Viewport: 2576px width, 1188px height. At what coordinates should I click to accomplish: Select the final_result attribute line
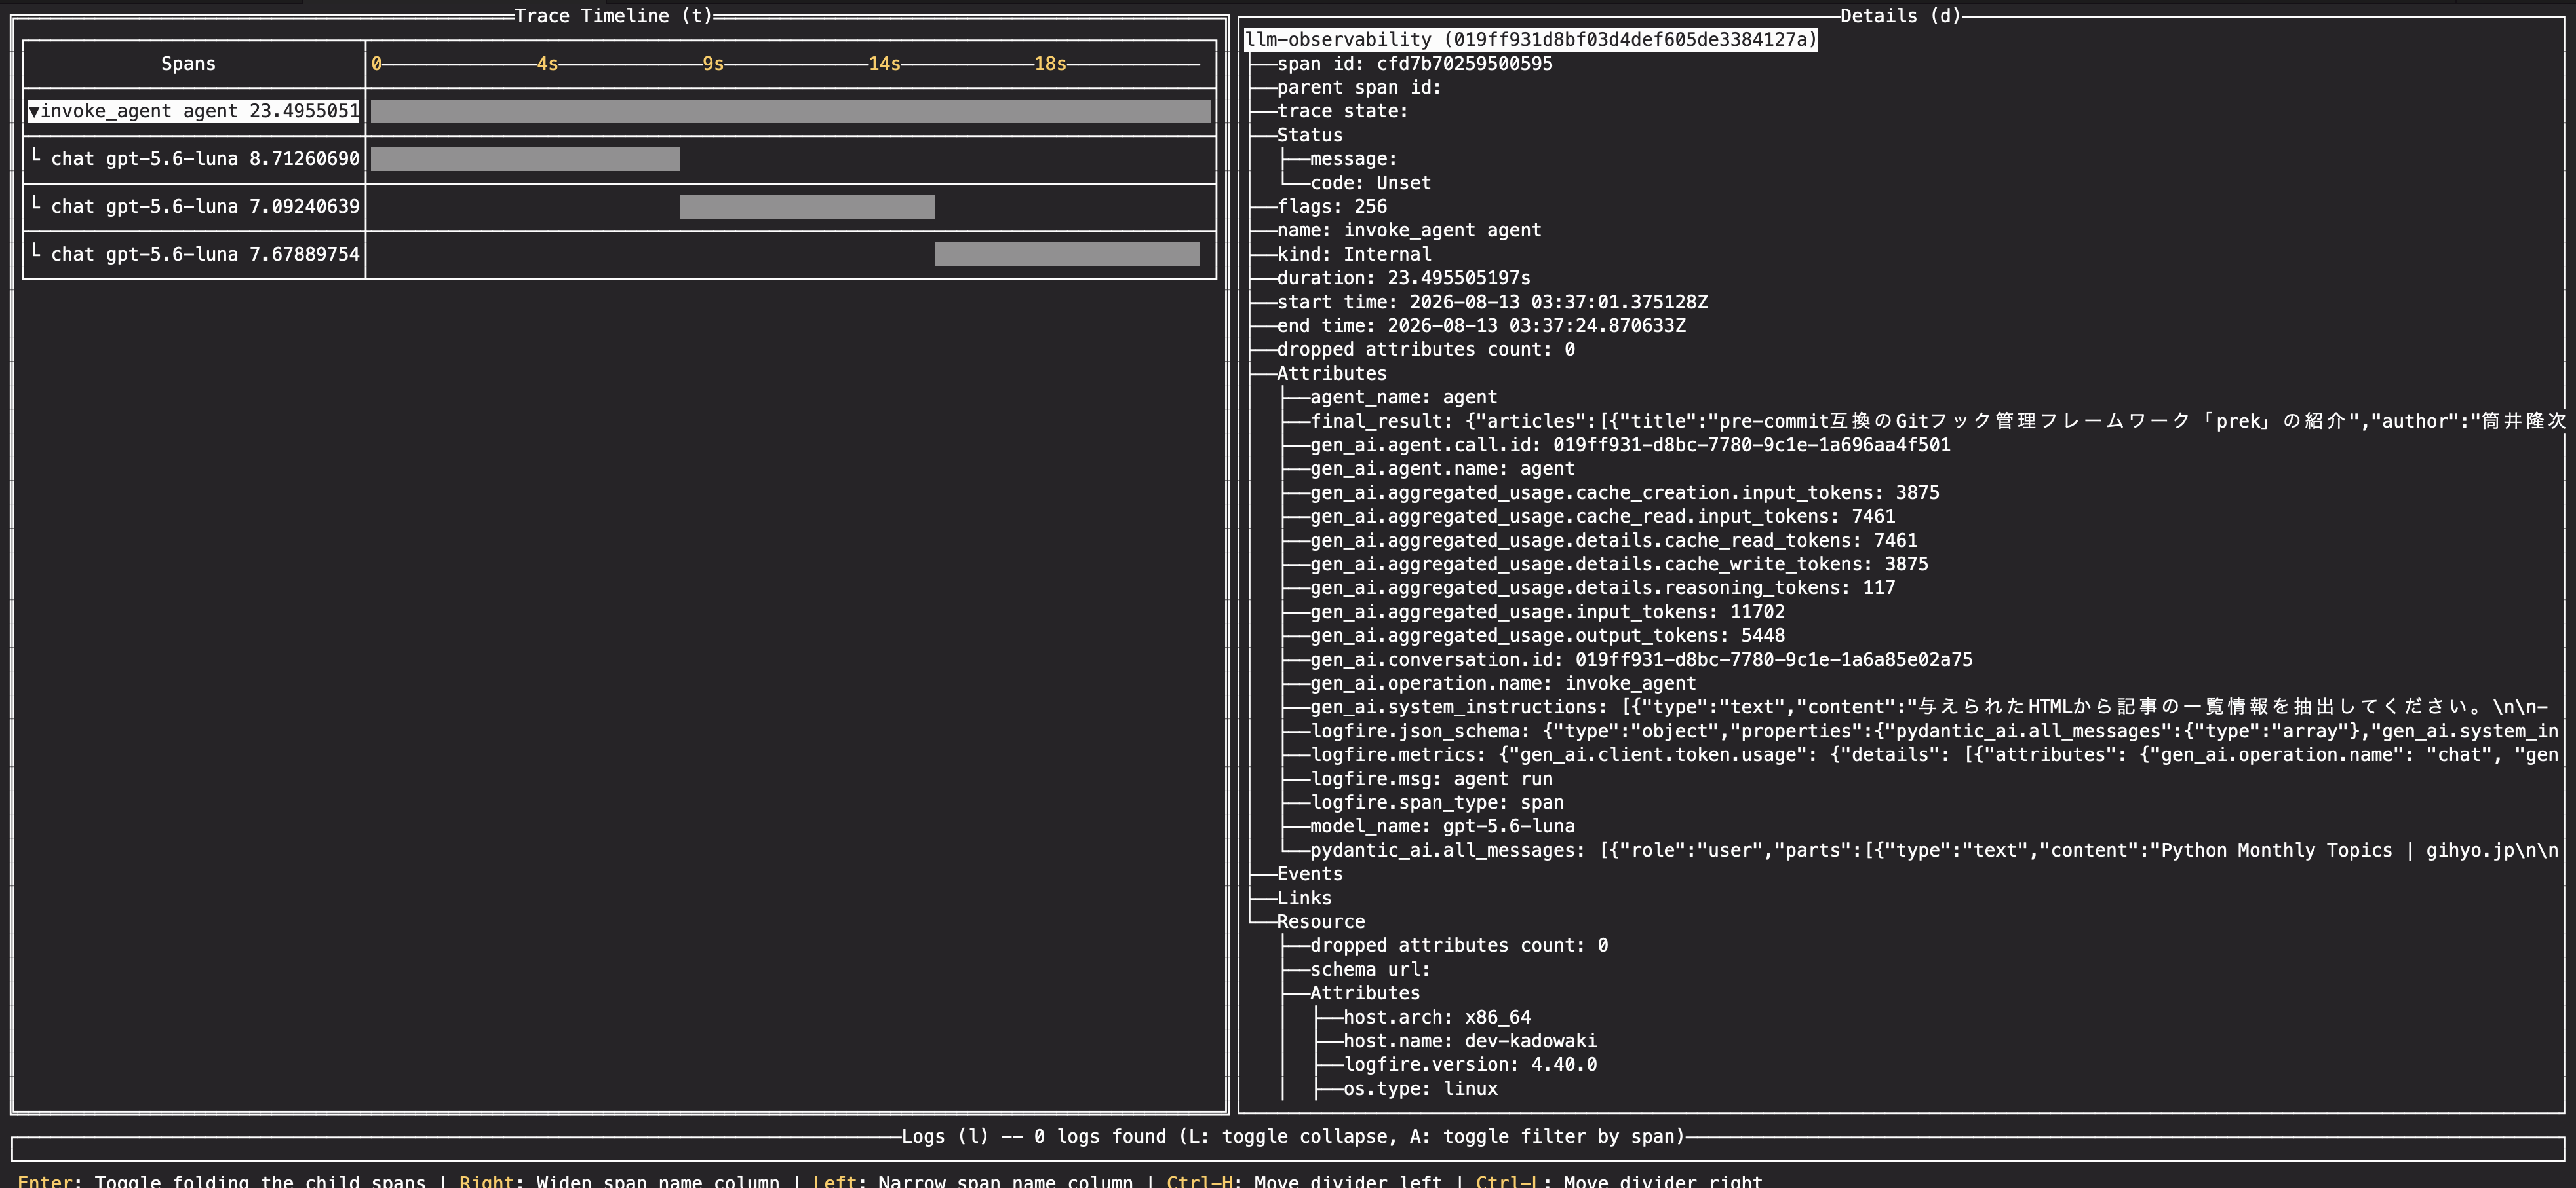pos(1938,422)
